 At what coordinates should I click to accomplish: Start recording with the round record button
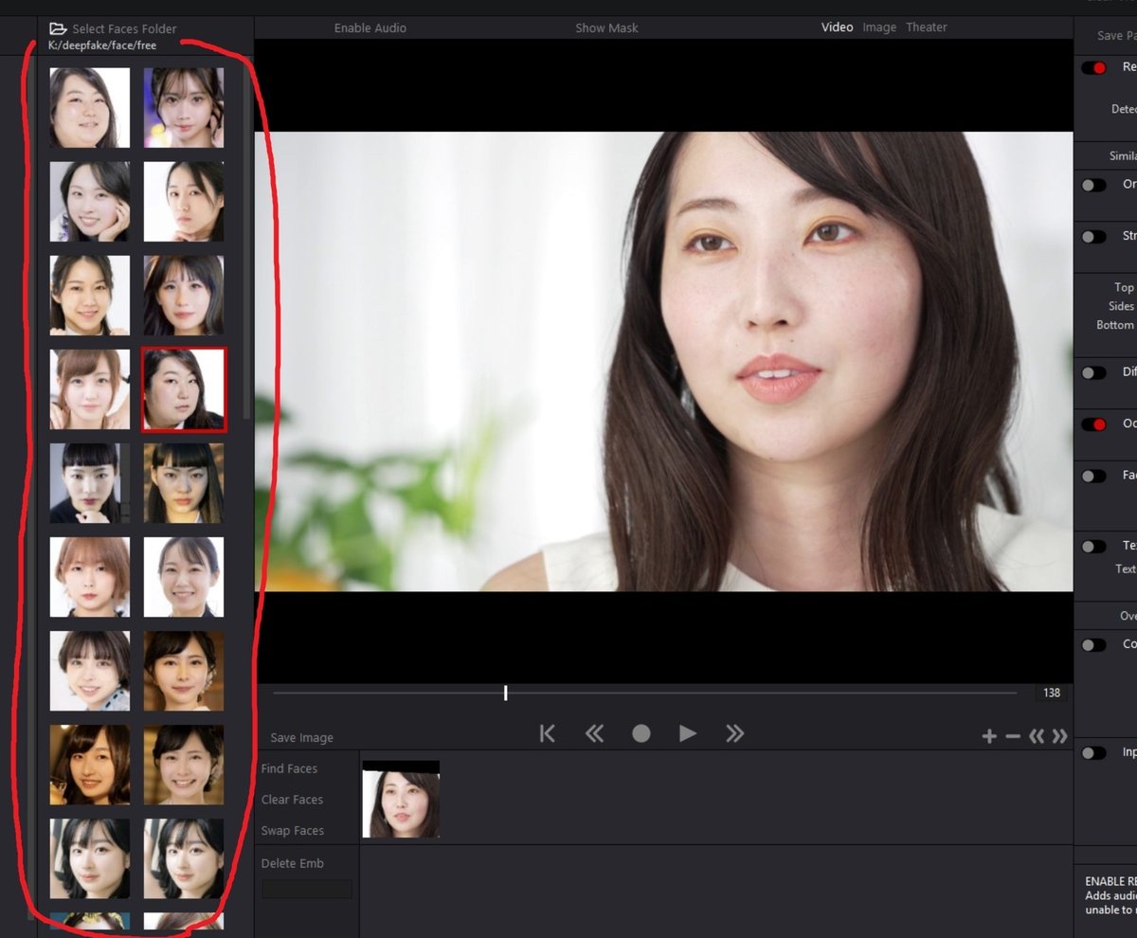click(x=641, y=733)
